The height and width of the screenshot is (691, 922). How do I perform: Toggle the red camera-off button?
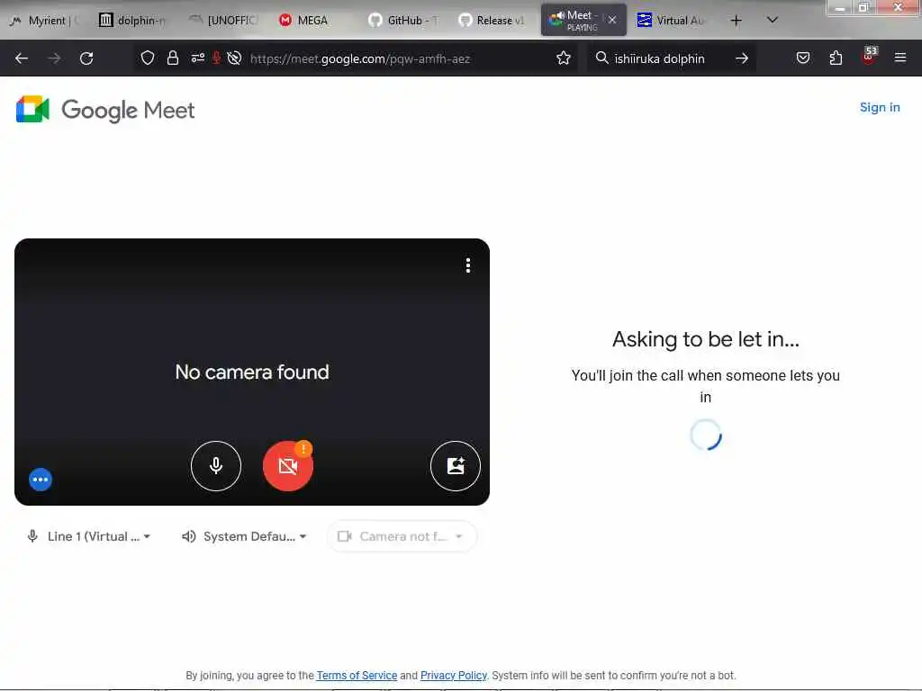coord(287,466)
